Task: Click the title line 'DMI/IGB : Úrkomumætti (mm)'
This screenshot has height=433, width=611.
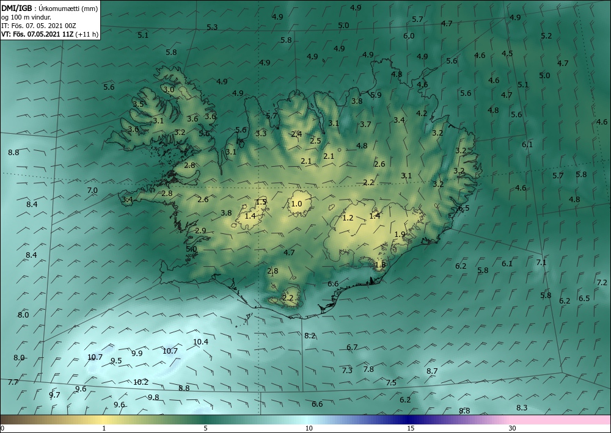Action: pyautogui.click(x=49, y=9)
